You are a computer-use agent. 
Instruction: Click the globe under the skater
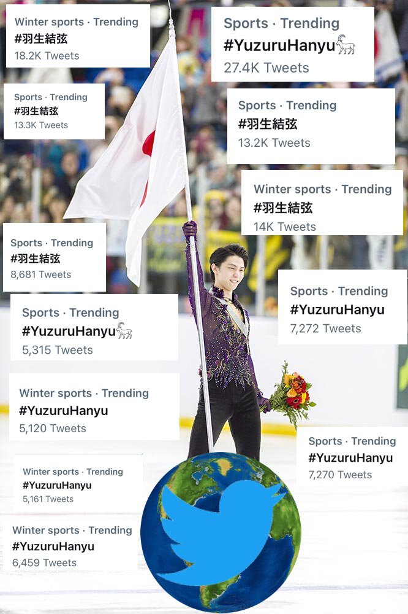point(221,531)
